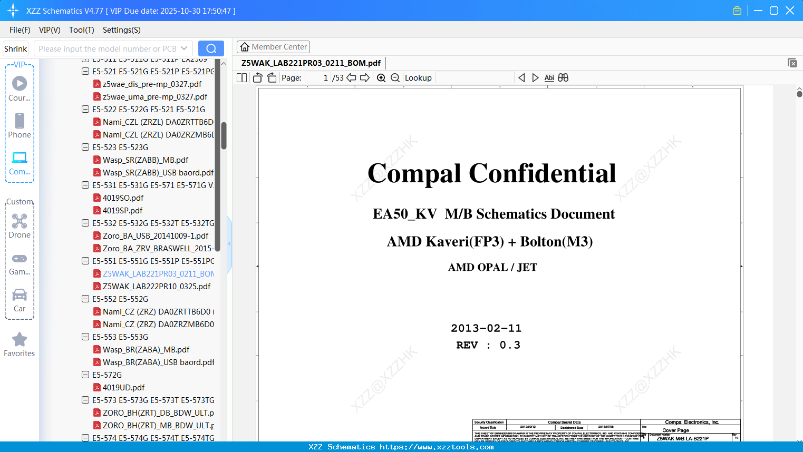
Task: Collapse E5-573 E5-573G group
Action: 85,400
